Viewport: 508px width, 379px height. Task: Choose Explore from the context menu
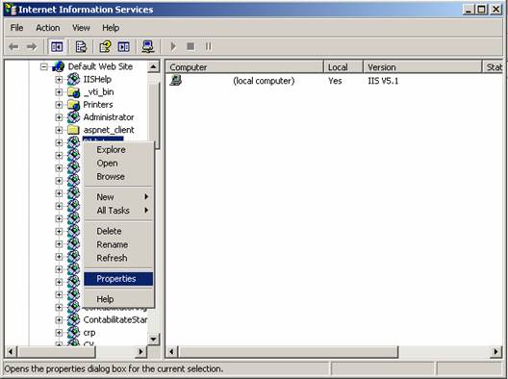coord(118,150)
